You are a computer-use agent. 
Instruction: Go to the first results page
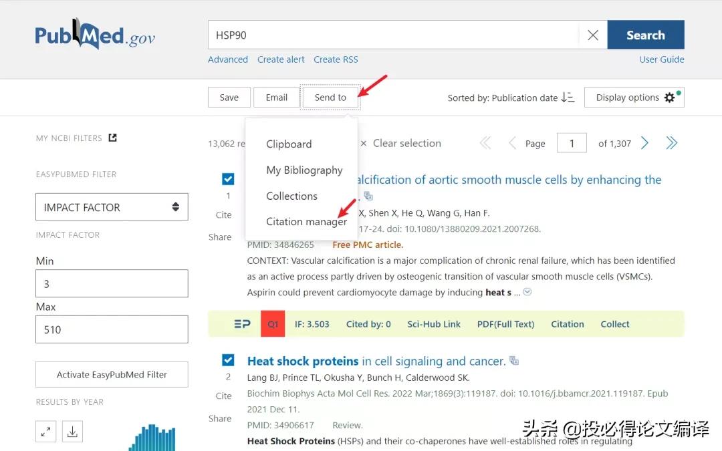click(x=485, y=143)
